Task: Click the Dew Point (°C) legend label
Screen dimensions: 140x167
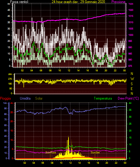Action: 128,98
